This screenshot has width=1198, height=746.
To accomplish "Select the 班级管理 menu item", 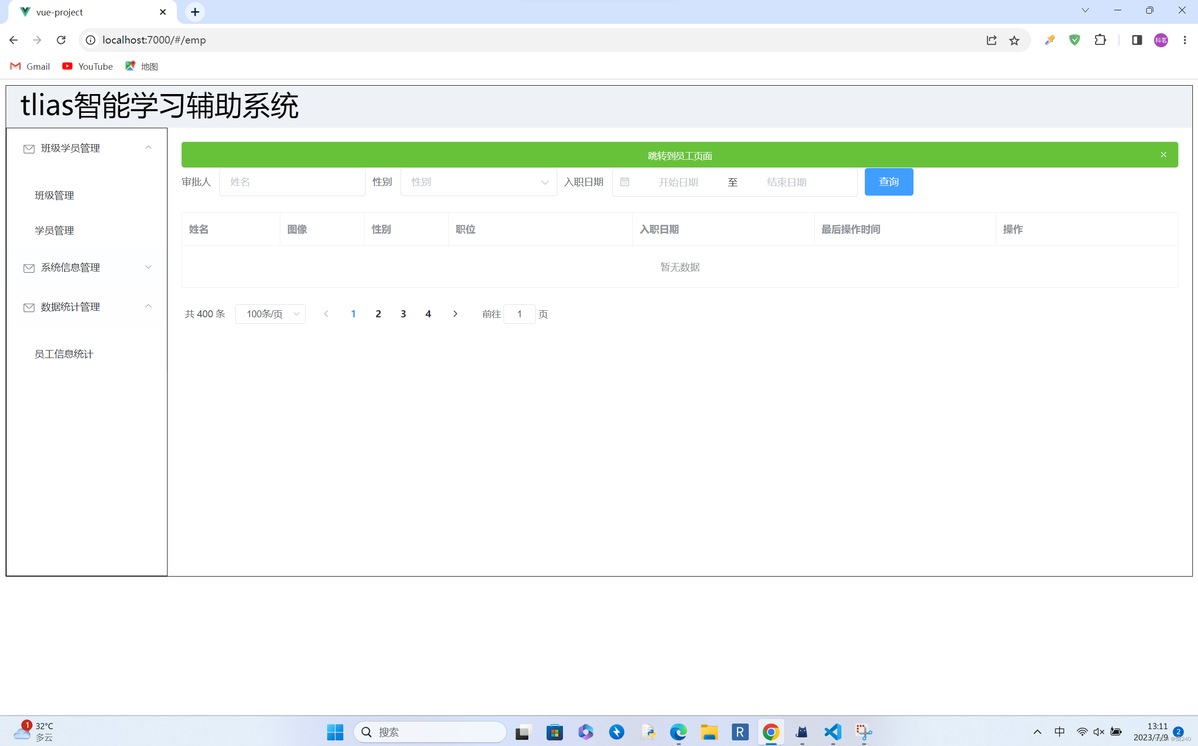I will 54,195.
